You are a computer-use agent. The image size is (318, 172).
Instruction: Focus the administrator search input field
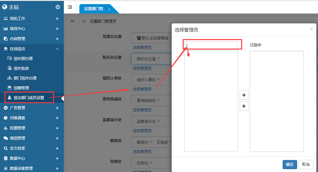[x=211, y=45]
